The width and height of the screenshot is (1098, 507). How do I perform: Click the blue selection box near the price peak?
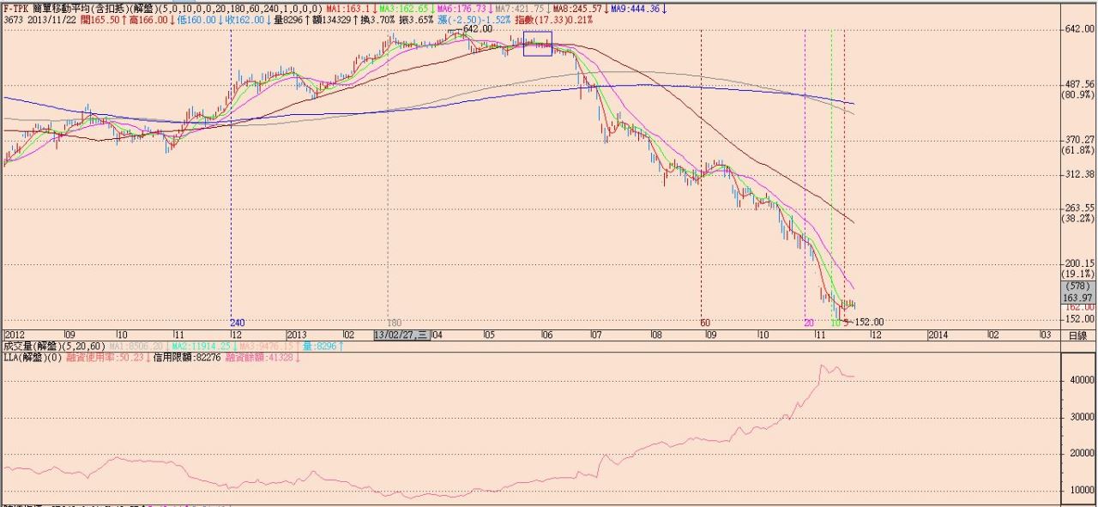click(537, 44)
